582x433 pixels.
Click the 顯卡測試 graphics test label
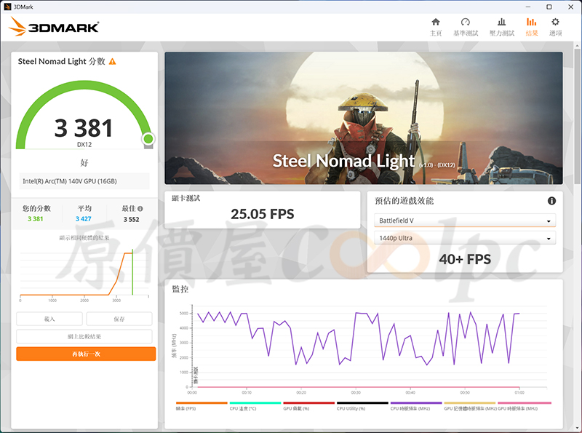pyautogui.click(x=186, y=198)
